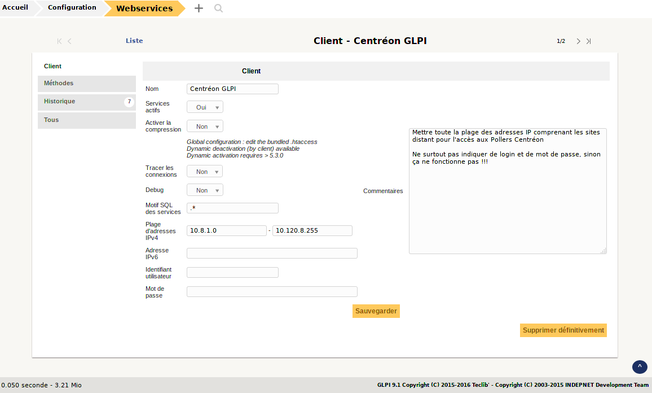Click the previous record arrow icon

click(69, 41)
